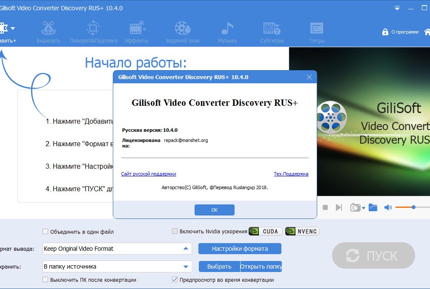This screenshot has height=289, width=430.
Task: Mute the preview speaker icon
Action: click(388, 207)
